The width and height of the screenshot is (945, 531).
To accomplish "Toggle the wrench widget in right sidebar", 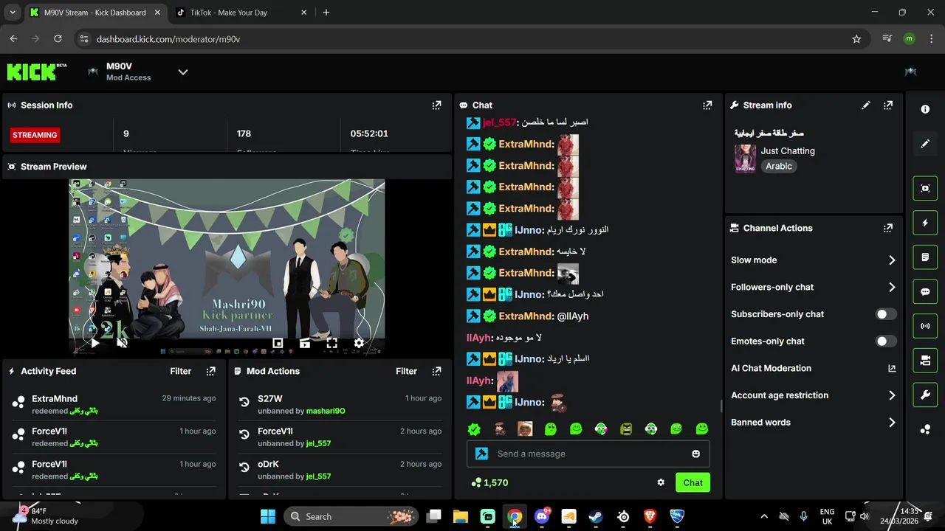I will 925,395.
